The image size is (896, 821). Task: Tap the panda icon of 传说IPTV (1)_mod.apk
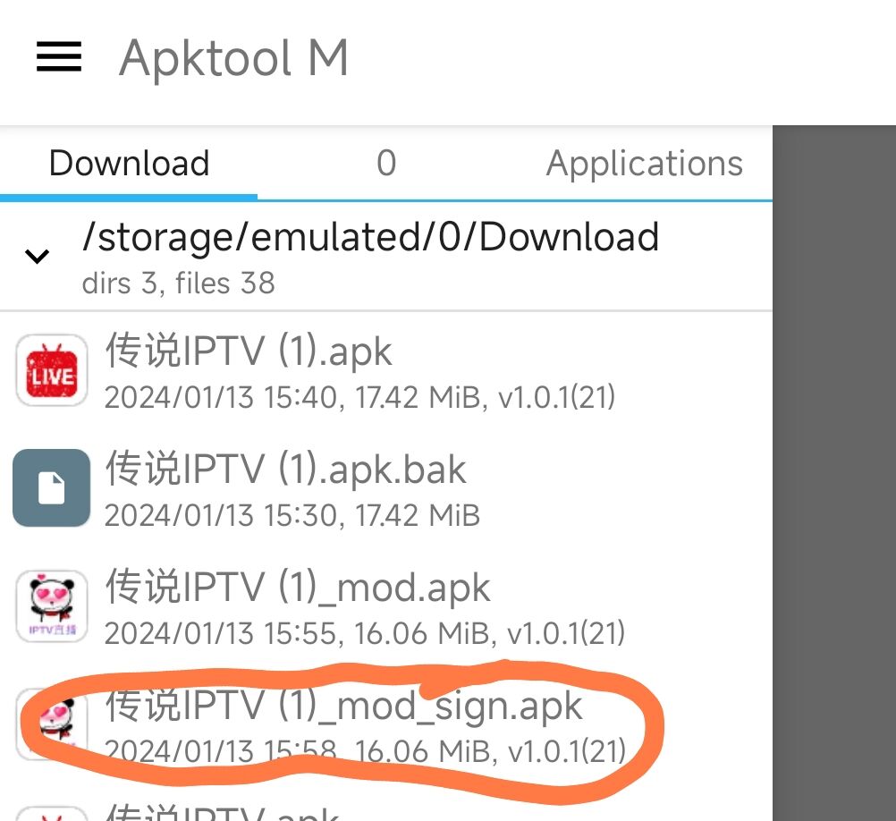coord(52,606)
